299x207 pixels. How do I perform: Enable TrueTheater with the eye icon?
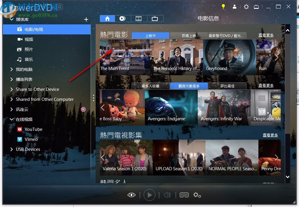coord(132,195)
